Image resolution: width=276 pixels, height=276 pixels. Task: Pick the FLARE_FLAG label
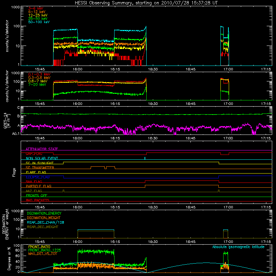(x=36, y=172)
